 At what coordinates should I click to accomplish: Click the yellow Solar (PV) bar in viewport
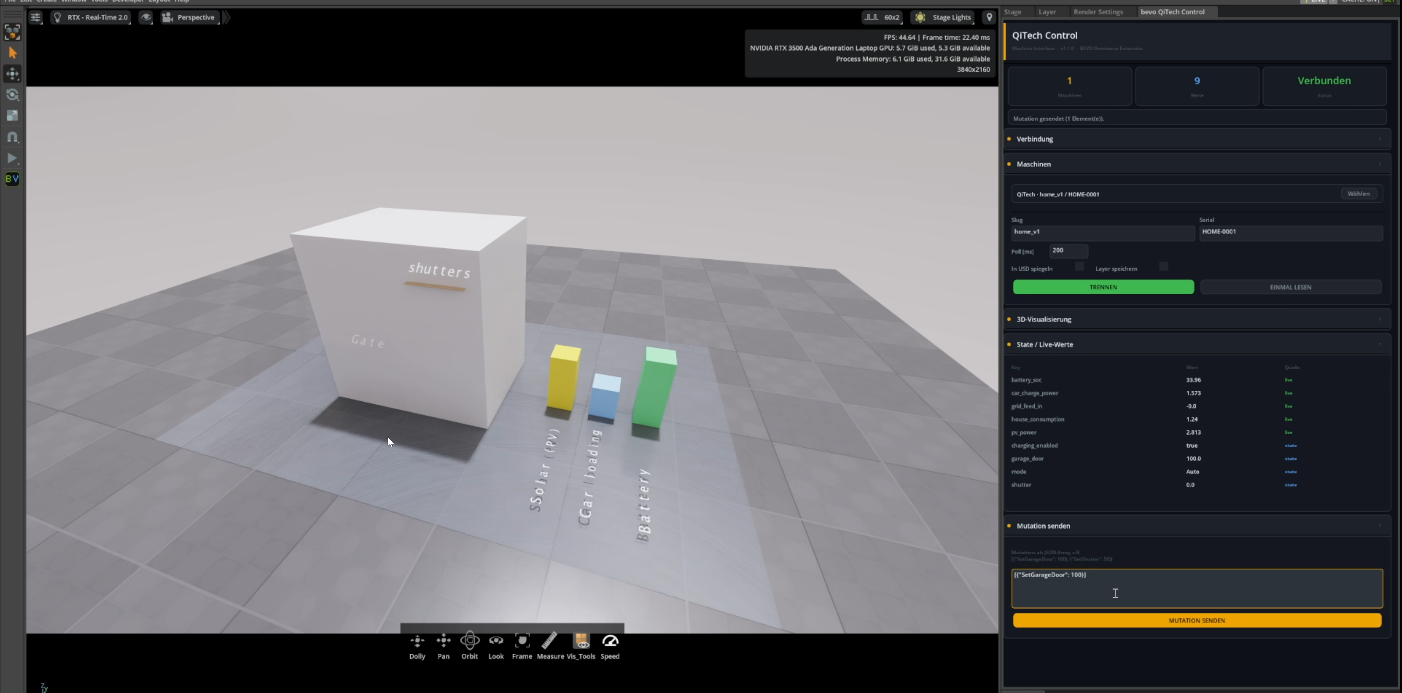coord(564,378)
